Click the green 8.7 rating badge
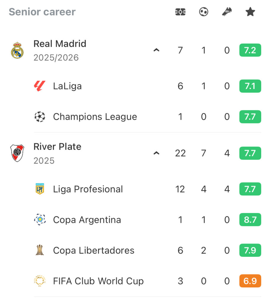This screenshot has height=303, width=268. pyautogui.click(x=250, y=220)
